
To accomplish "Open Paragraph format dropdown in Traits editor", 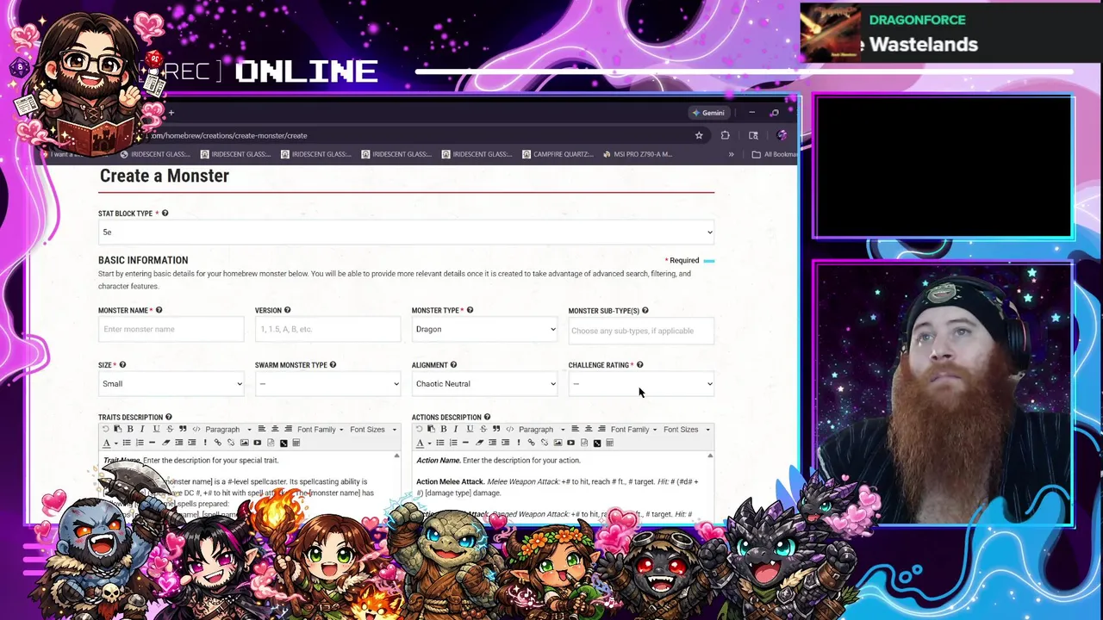I will point(228,429).
